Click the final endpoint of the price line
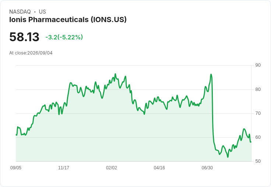Viewport: 271px width, 187px height. point(251,142)
